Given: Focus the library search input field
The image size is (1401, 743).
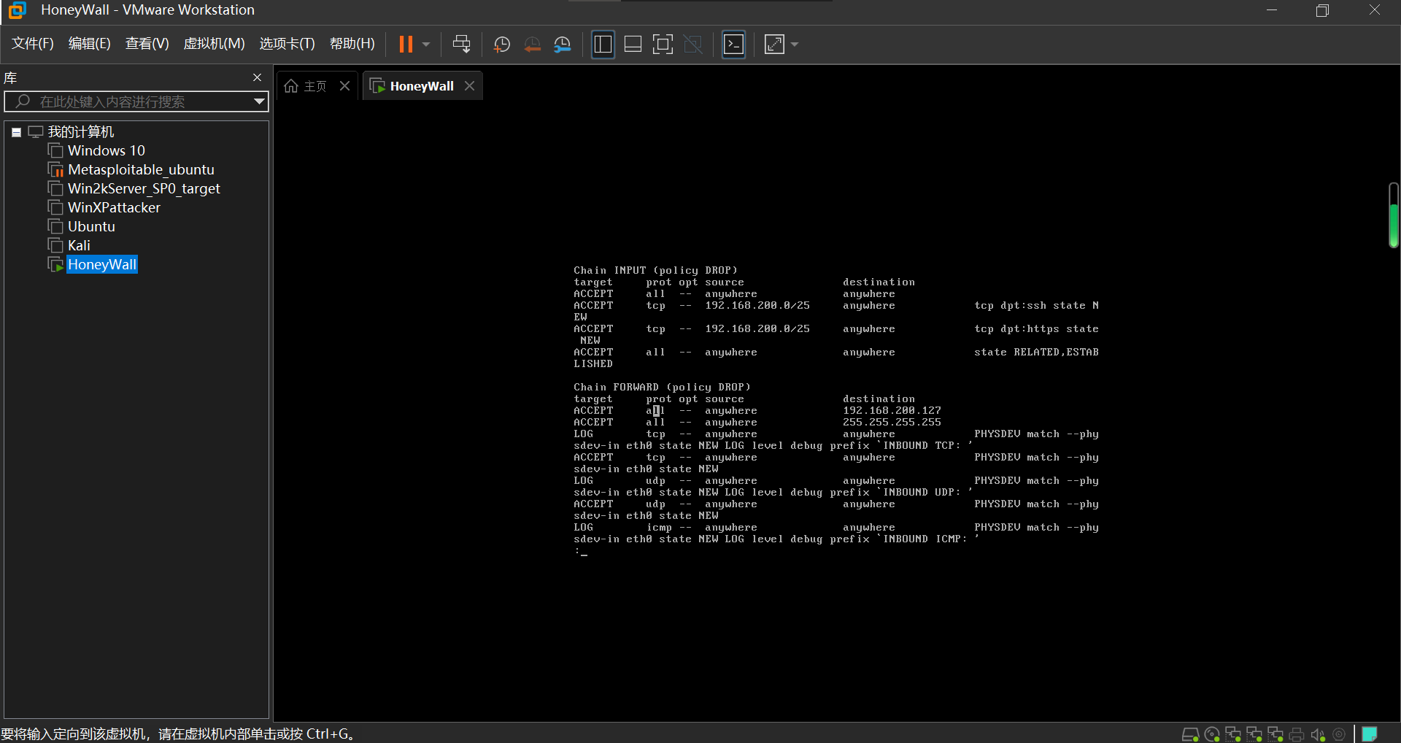Looking at the screenshot, I should coord(135,101).
